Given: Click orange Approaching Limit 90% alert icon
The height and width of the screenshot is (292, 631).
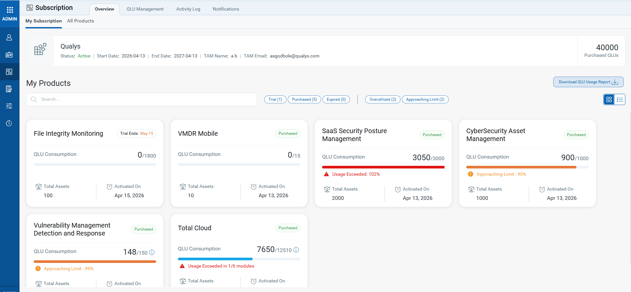Looking at the screenshot, I should (x=471, y=174).
